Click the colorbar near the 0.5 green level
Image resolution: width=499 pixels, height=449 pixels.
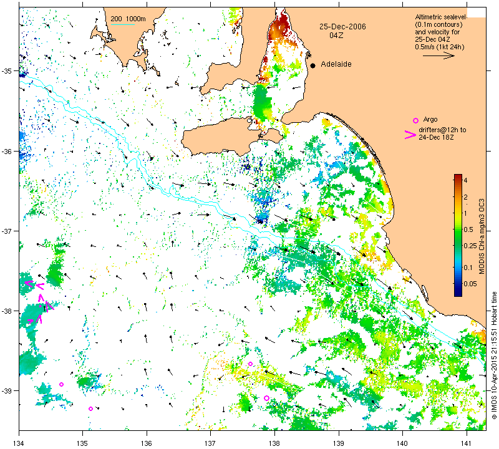tap(458, 229)
